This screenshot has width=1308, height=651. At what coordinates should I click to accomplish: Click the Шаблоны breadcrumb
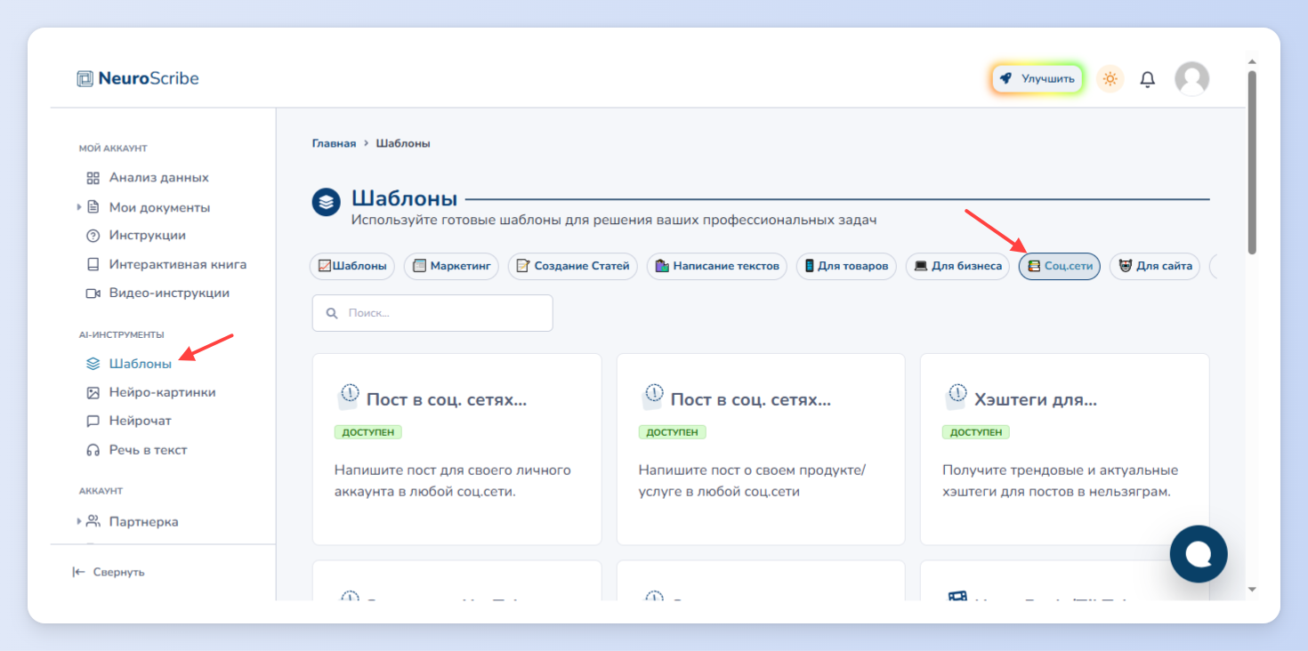click(403, 143)
